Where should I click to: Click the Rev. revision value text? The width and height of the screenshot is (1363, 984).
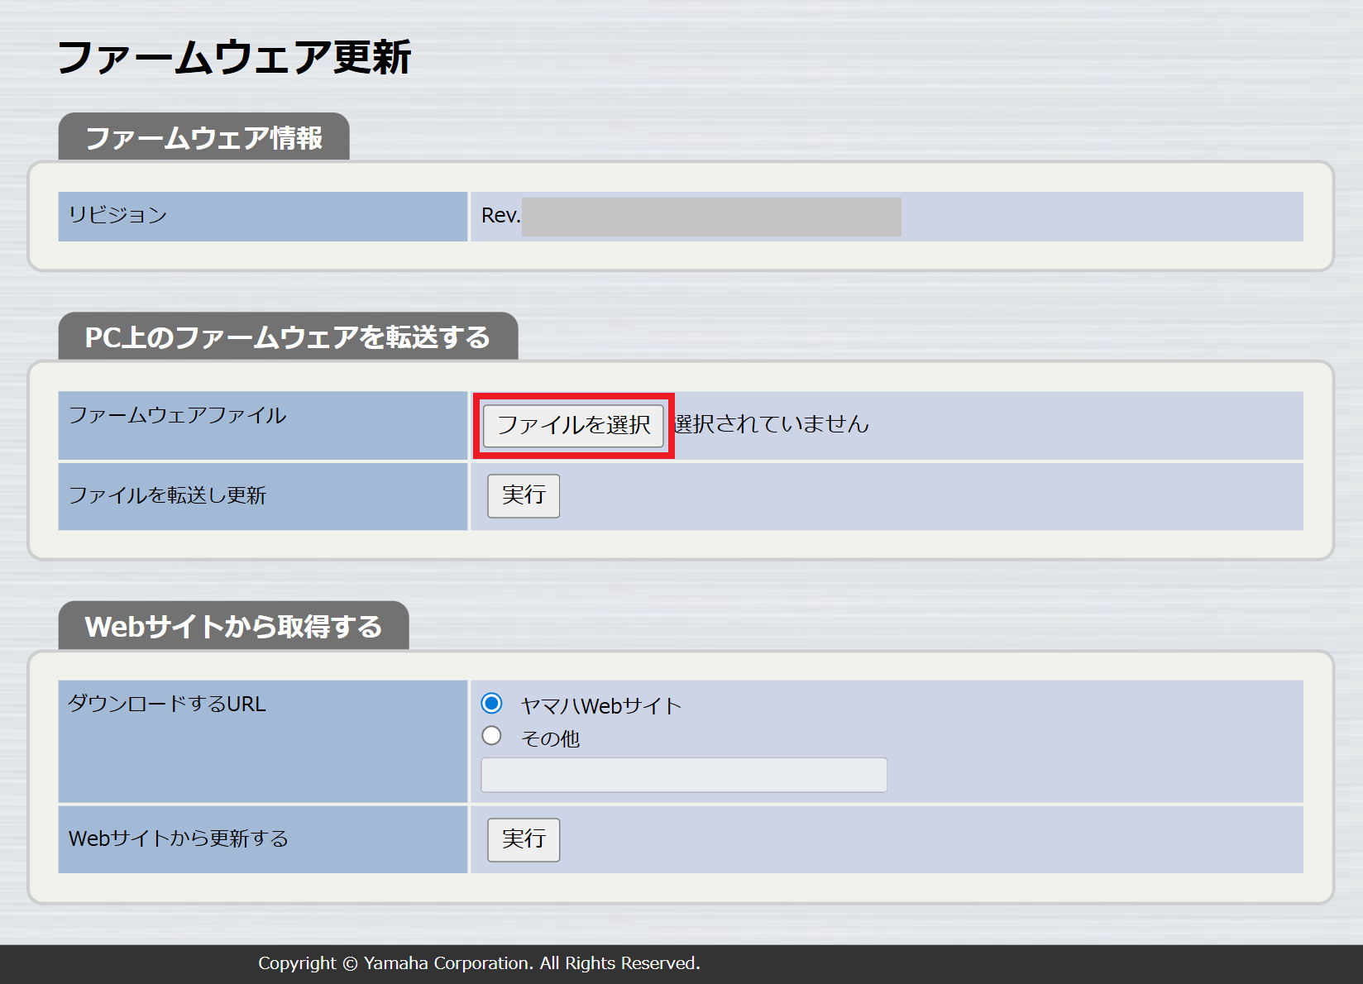coord(501,216)
